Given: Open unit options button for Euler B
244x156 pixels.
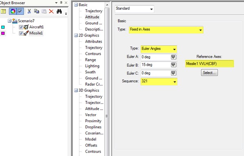Looking at the screenshot, I should [174, 65].
